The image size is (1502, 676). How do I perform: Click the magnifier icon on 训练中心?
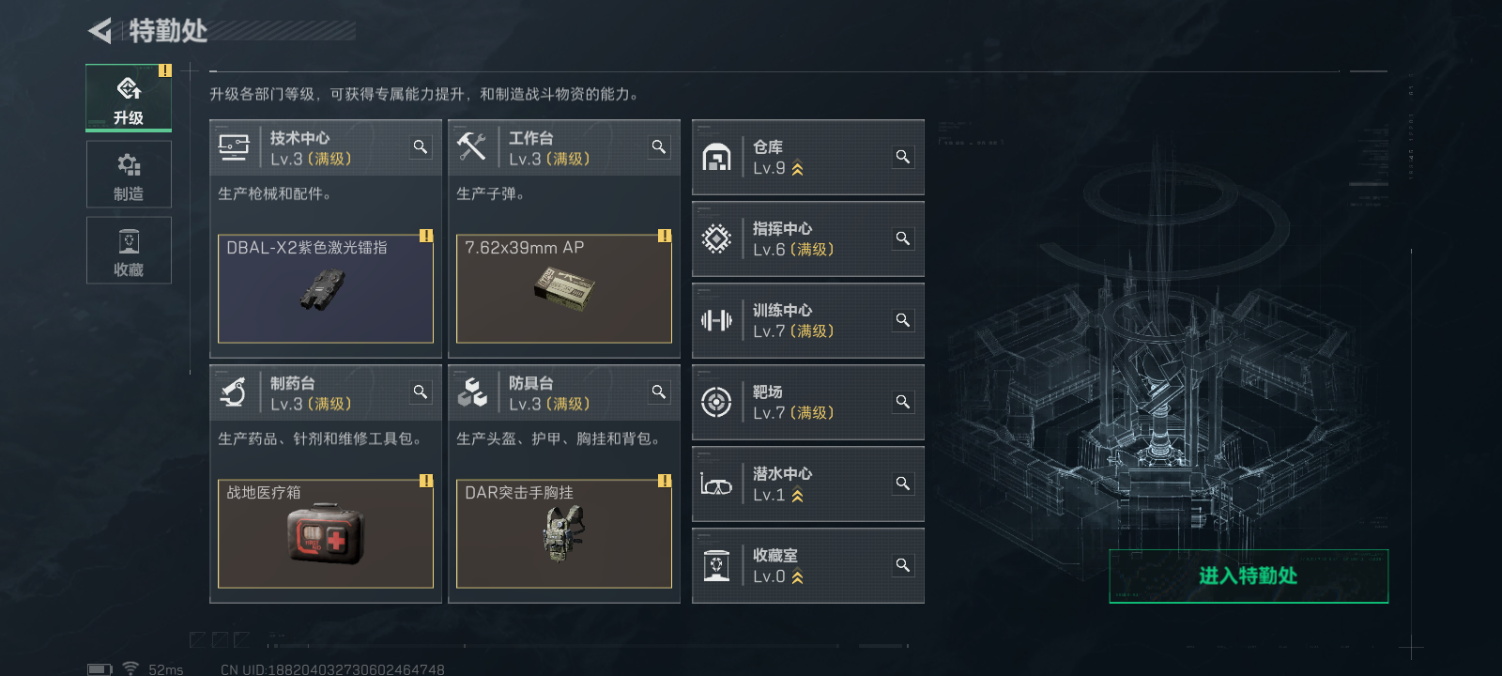click(x=903, y=320)
